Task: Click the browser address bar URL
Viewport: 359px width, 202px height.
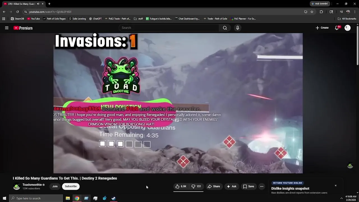Action: tap(50, 12)
